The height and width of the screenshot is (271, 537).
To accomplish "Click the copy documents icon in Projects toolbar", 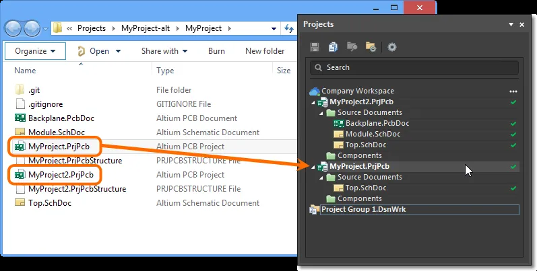I will pos(333,47).
